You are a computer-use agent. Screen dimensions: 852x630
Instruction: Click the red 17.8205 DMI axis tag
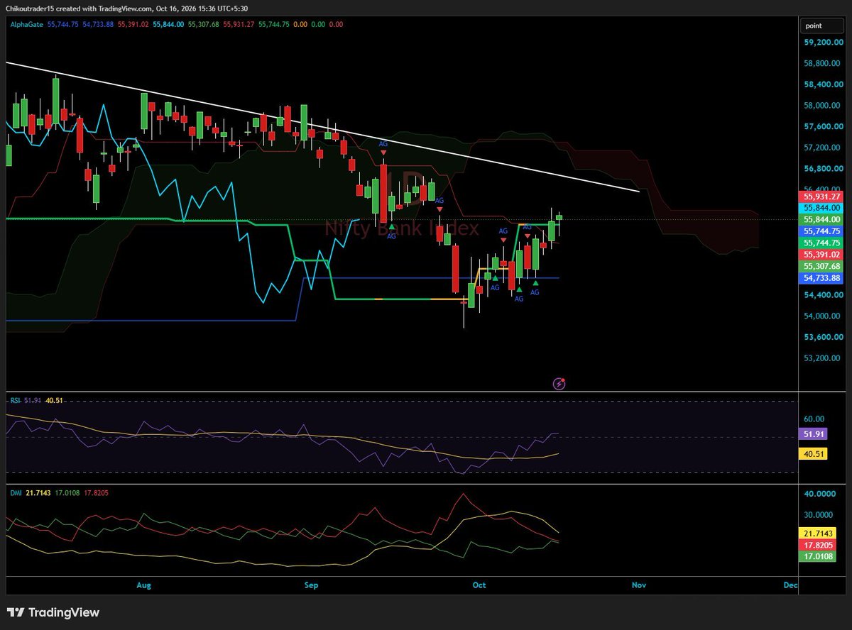pyautogui.click(x=818, y=545)
